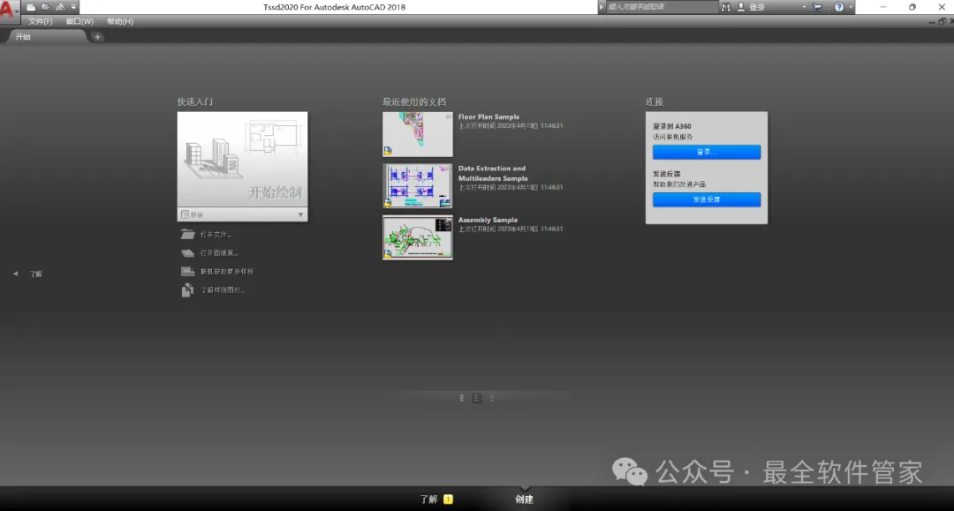
Task: Click the blue Help question mark icon
Action: [839, 7]
